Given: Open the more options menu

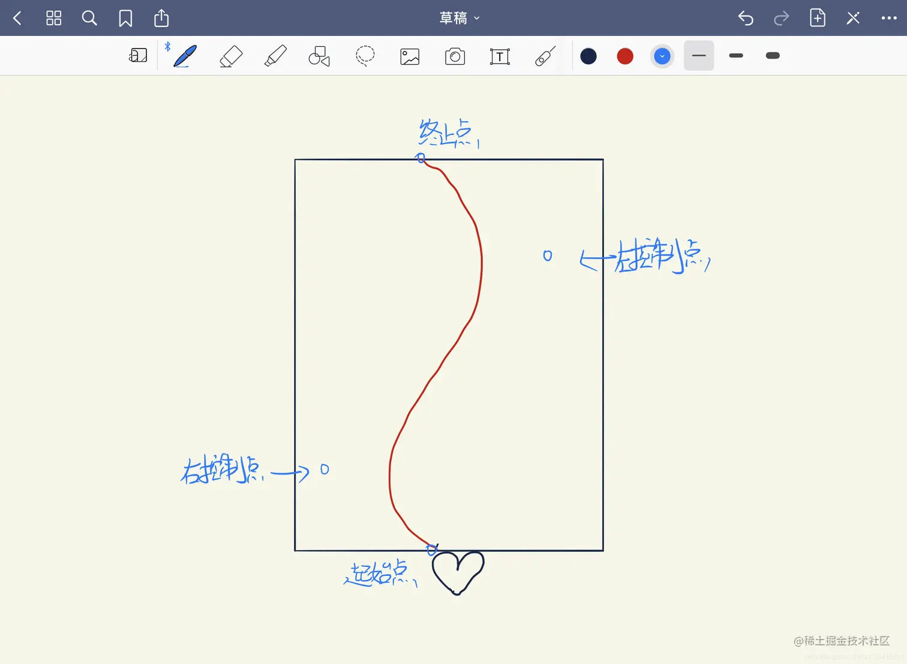Looking at the screenshot, I should [x=889, y=18].
